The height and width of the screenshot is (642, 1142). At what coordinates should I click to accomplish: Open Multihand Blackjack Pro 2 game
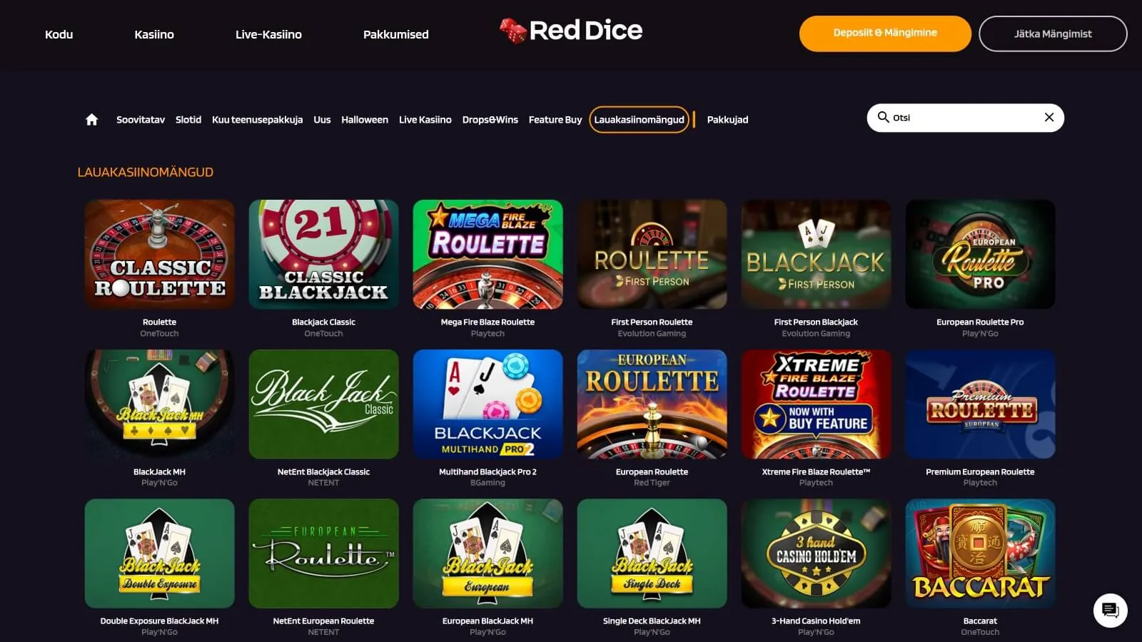[487, 404]
